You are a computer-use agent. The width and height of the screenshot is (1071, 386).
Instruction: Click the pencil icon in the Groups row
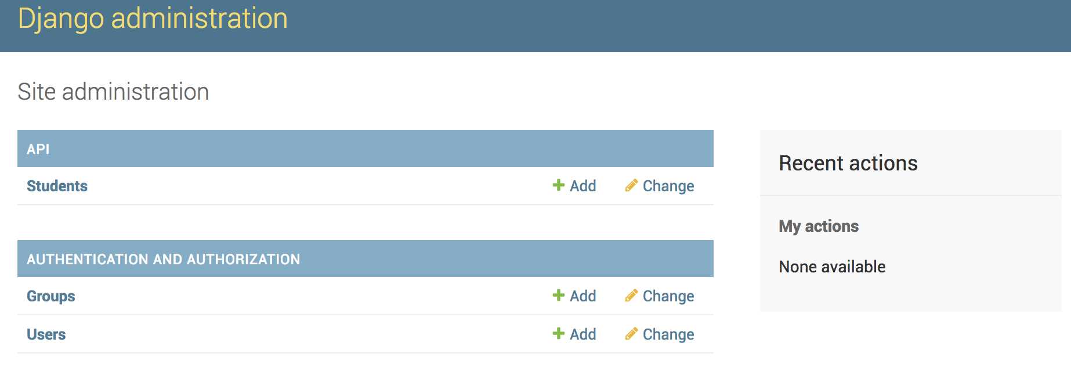[631, 296]
